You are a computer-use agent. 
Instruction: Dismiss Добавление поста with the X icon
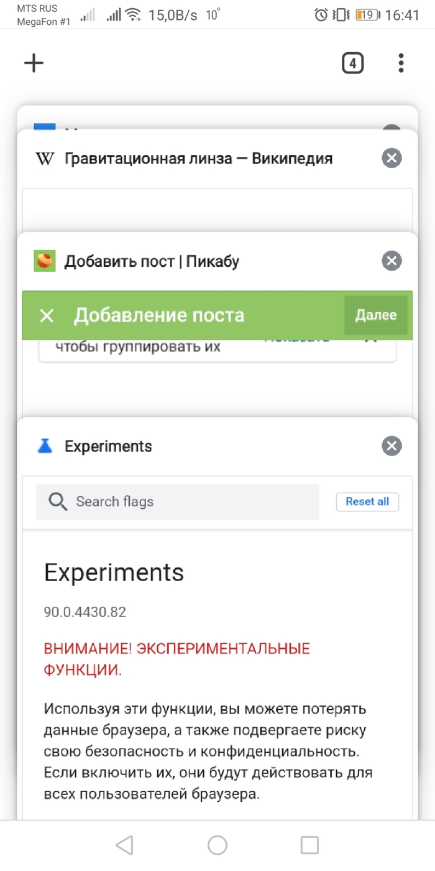(x=47, y=315)
